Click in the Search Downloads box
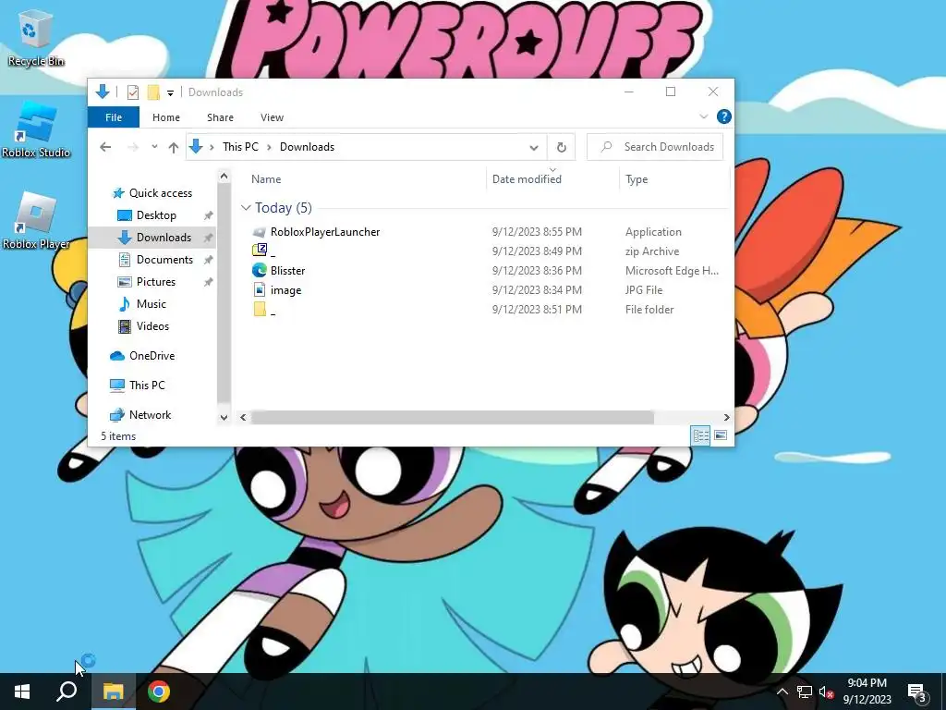This screenshot has width=946, height=710. tap(655, 147)
